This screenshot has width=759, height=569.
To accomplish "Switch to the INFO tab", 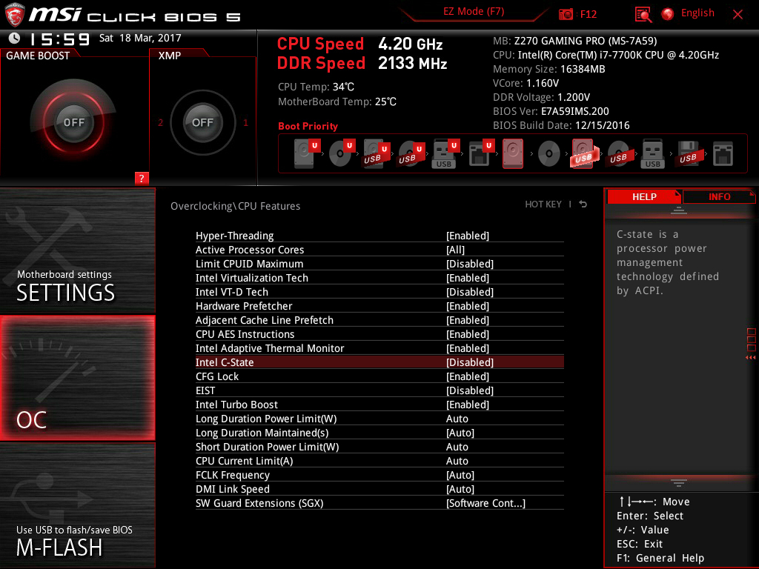I will (x=718, y=196).
